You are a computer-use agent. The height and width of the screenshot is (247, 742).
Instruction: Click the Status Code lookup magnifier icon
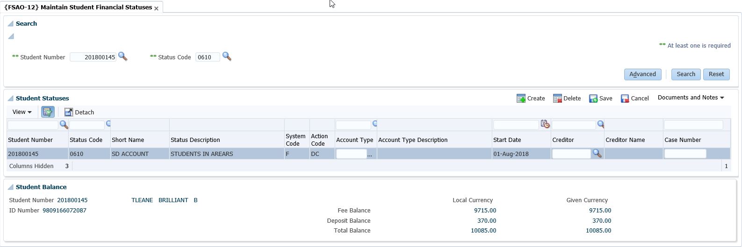(227, 56)
